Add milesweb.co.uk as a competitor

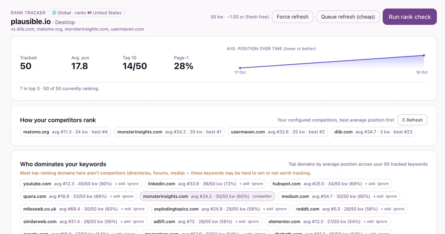(126, 209)
